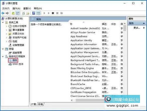
Task: Select 系统工具 in the tree
Action: (x=14, y=22)
